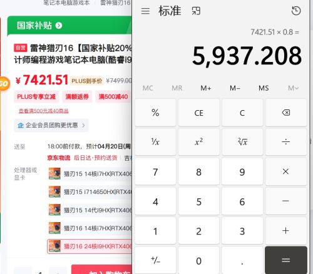The image size is (313, 274).
Task: Click digit 3 key
Action: [x=242, y=231]
